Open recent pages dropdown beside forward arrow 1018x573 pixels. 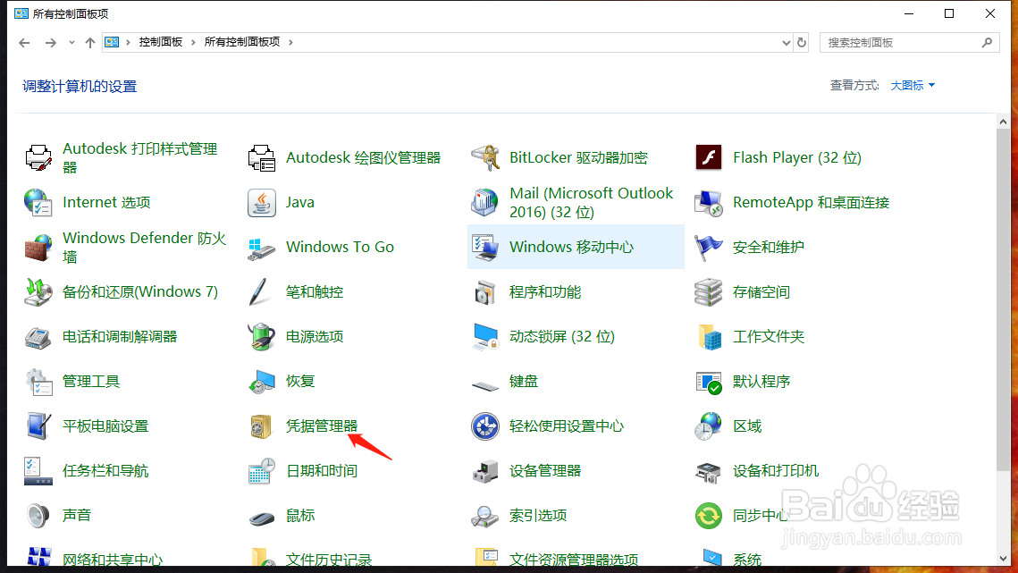click(71, 41)
